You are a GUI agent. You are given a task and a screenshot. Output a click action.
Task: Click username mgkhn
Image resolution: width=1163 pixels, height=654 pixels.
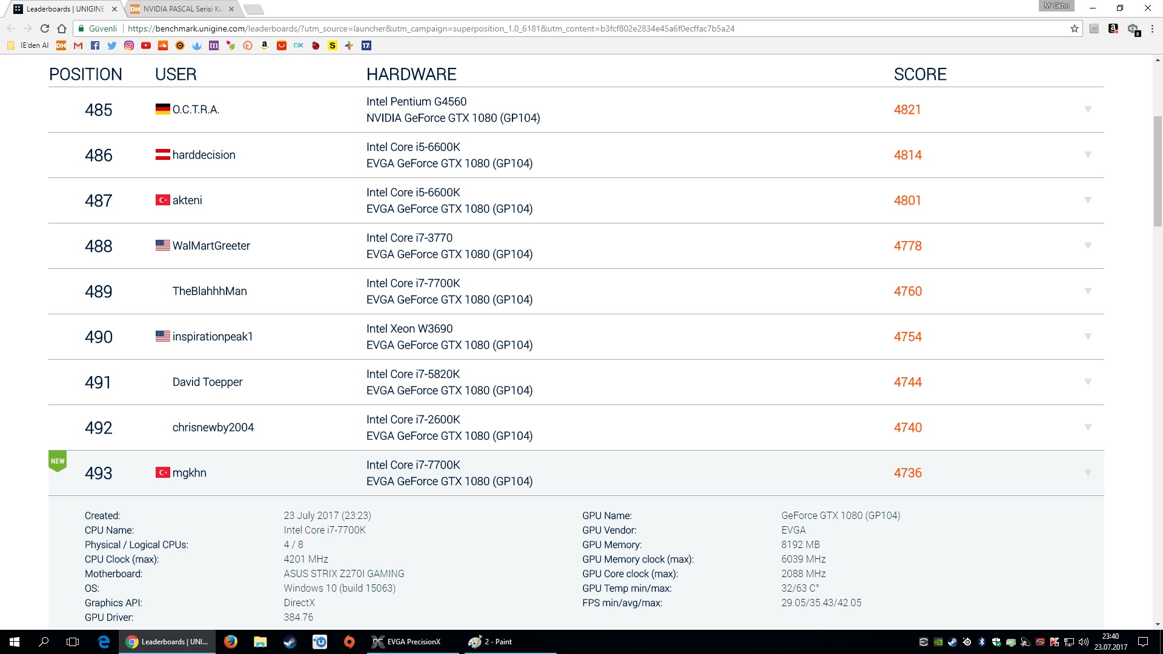click(x=189, y=473)
